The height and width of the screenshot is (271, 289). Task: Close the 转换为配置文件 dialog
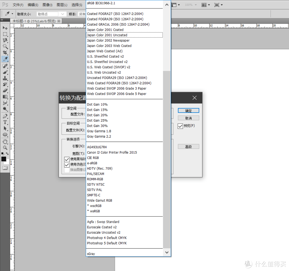point(195,98)
